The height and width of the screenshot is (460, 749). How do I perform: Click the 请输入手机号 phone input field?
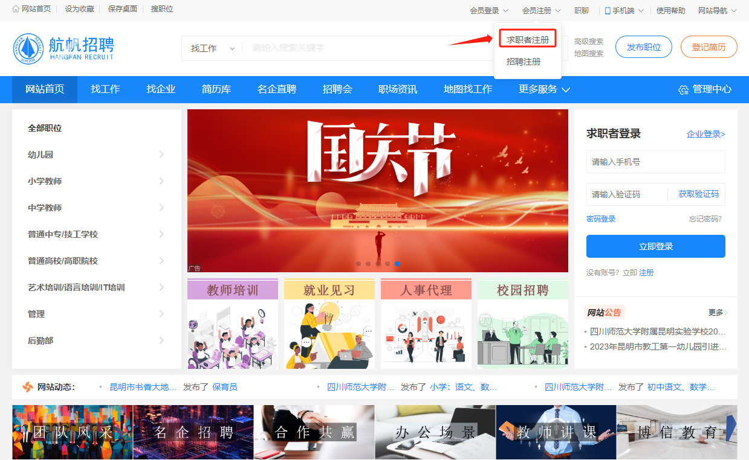tap(655, 162)
